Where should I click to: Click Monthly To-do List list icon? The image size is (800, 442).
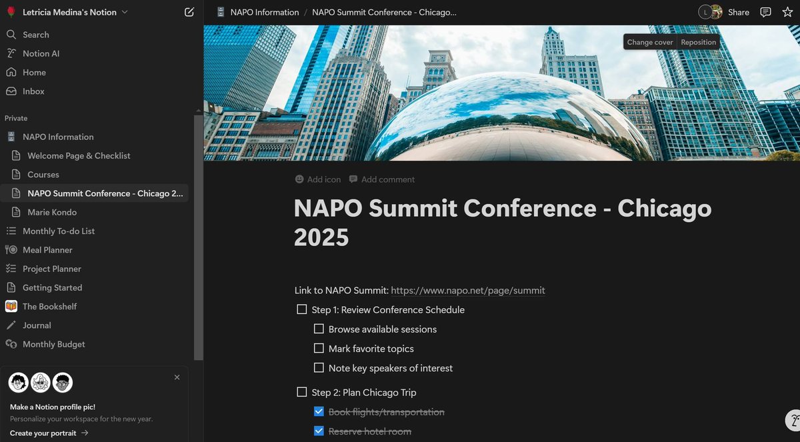tap(11, 231)
